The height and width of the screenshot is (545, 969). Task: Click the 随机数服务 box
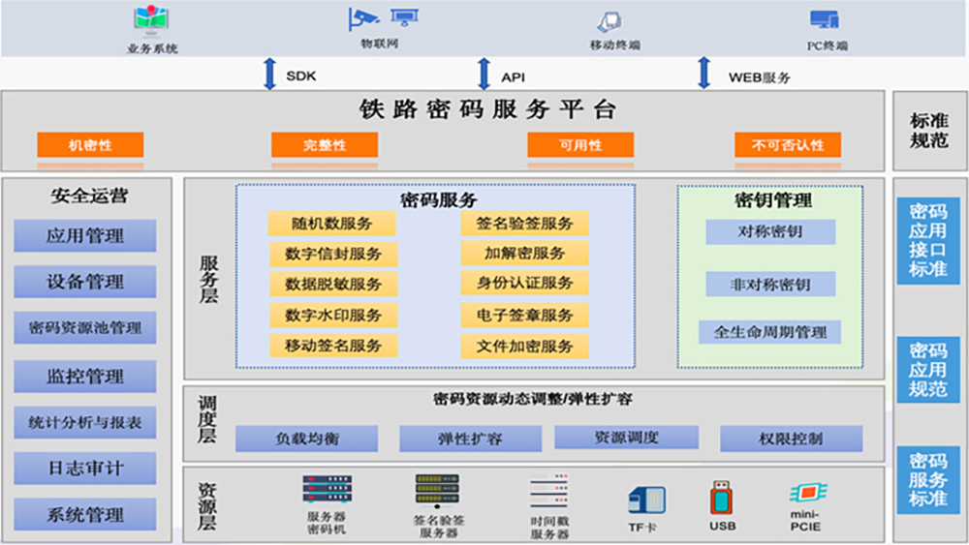[x=331, y=224]
